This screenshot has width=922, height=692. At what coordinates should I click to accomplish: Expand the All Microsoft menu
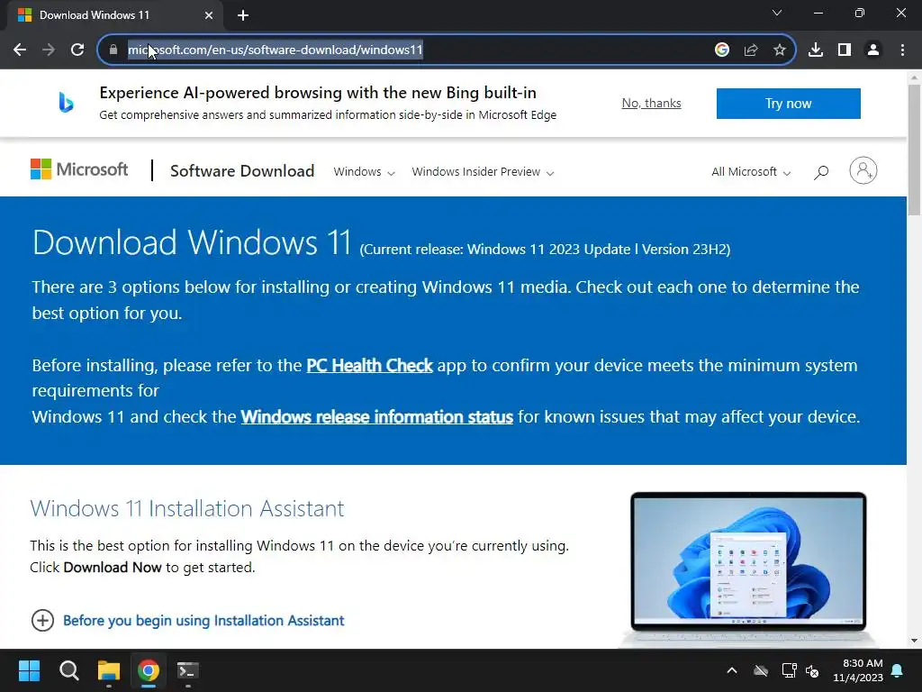point(751,172)
